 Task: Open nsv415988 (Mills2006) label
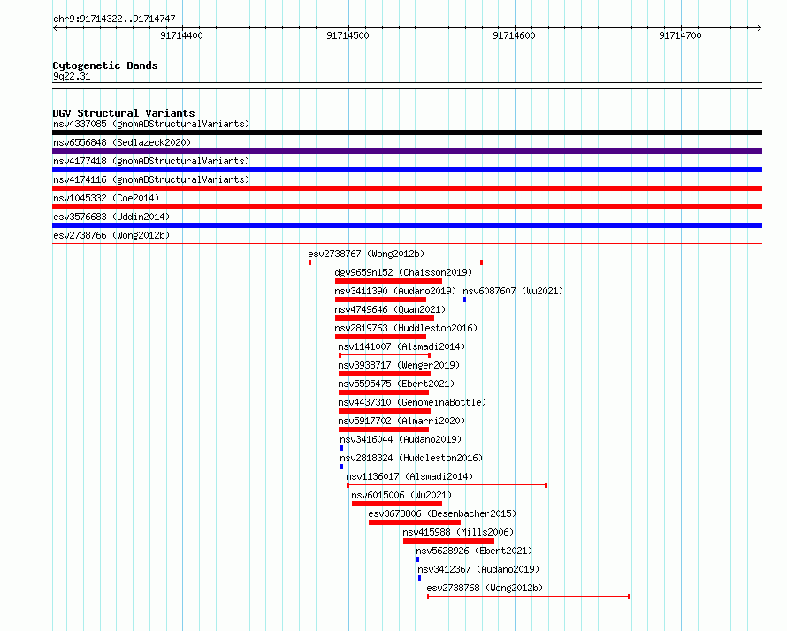pos(458,532)
